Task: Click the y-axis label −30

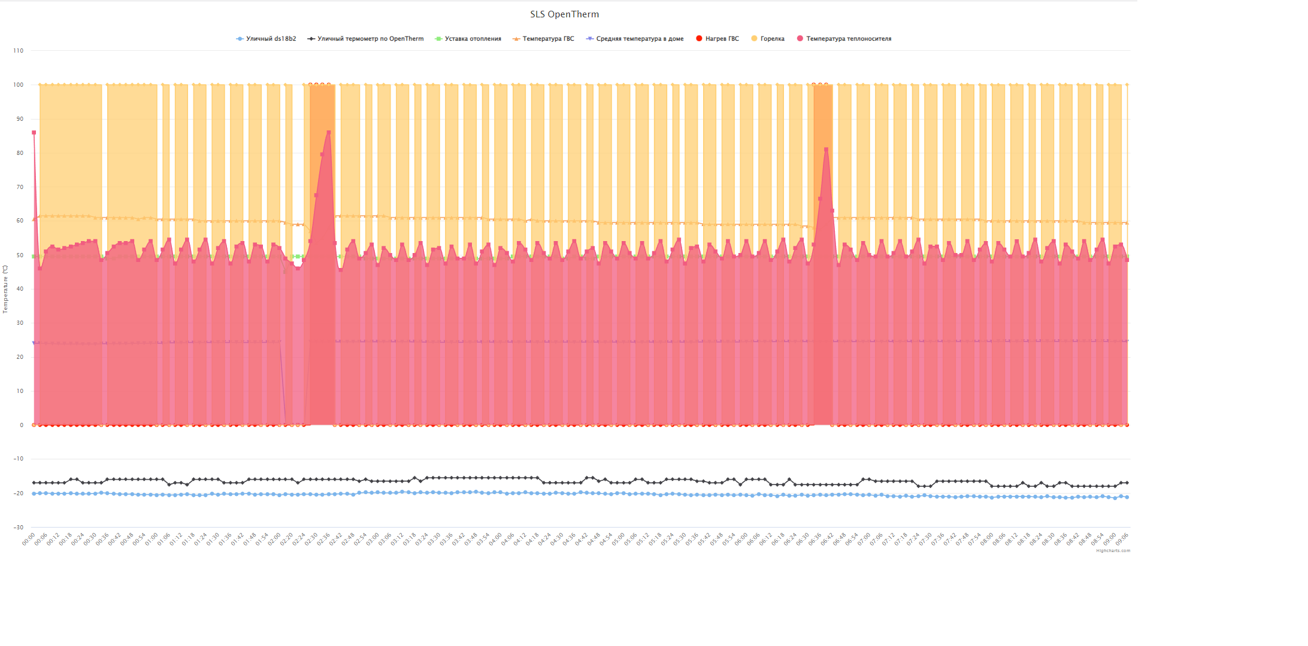Action: pyautogui.click(x=18, y=528)
